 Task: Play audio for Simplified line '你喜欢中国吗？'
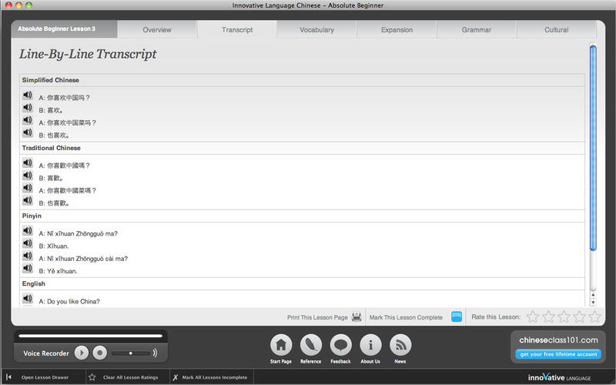[x=28, y=95]
